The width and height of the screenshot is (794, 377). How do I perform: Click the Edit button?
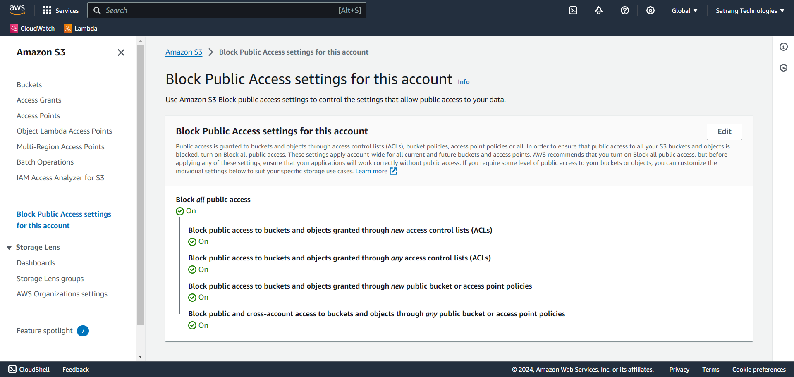(x=724, y=131)
